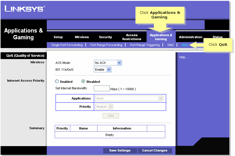Image resolution: width=235 pixels, height=156 pixels.
Task: Select the Enabled radio button
Action: click(57, 81)
